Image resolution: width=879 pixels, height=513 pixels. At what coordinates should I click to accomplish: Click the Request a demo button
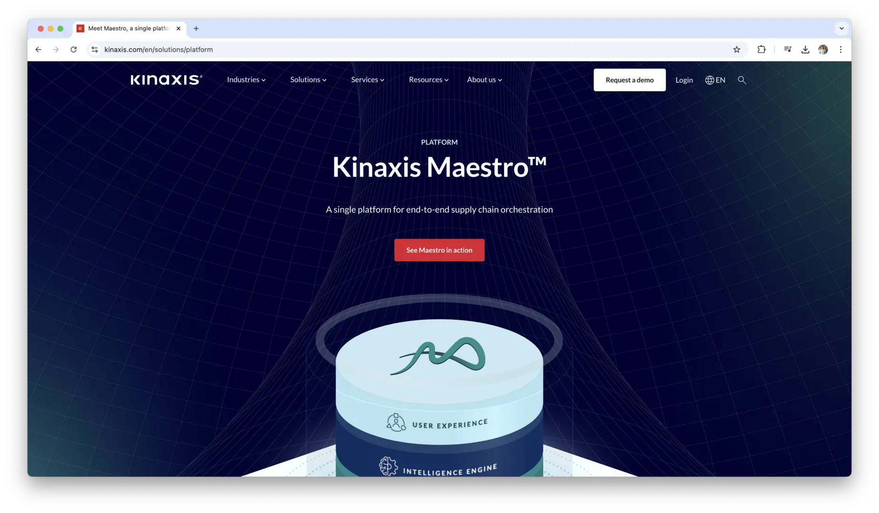click(630, 80)
